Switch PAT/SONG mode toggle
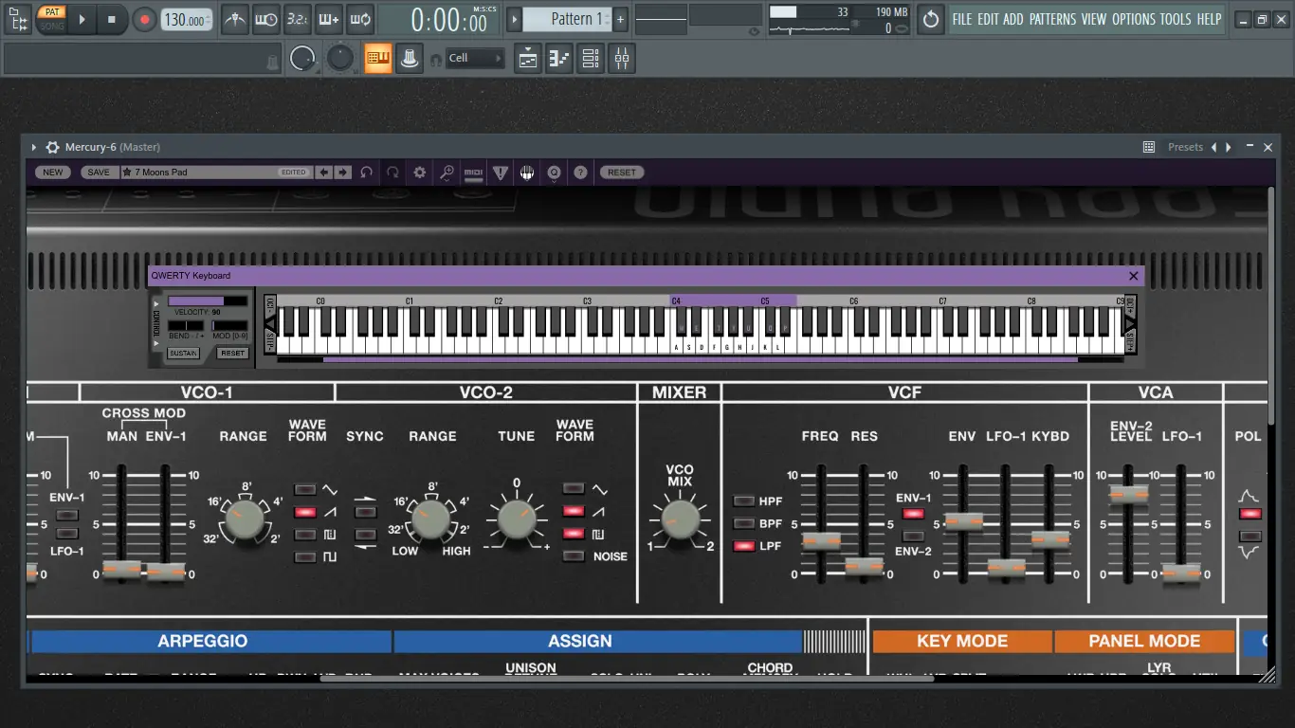Image resolution: width=1295 pixels, height=728 pixels. (x=52, y=19)
